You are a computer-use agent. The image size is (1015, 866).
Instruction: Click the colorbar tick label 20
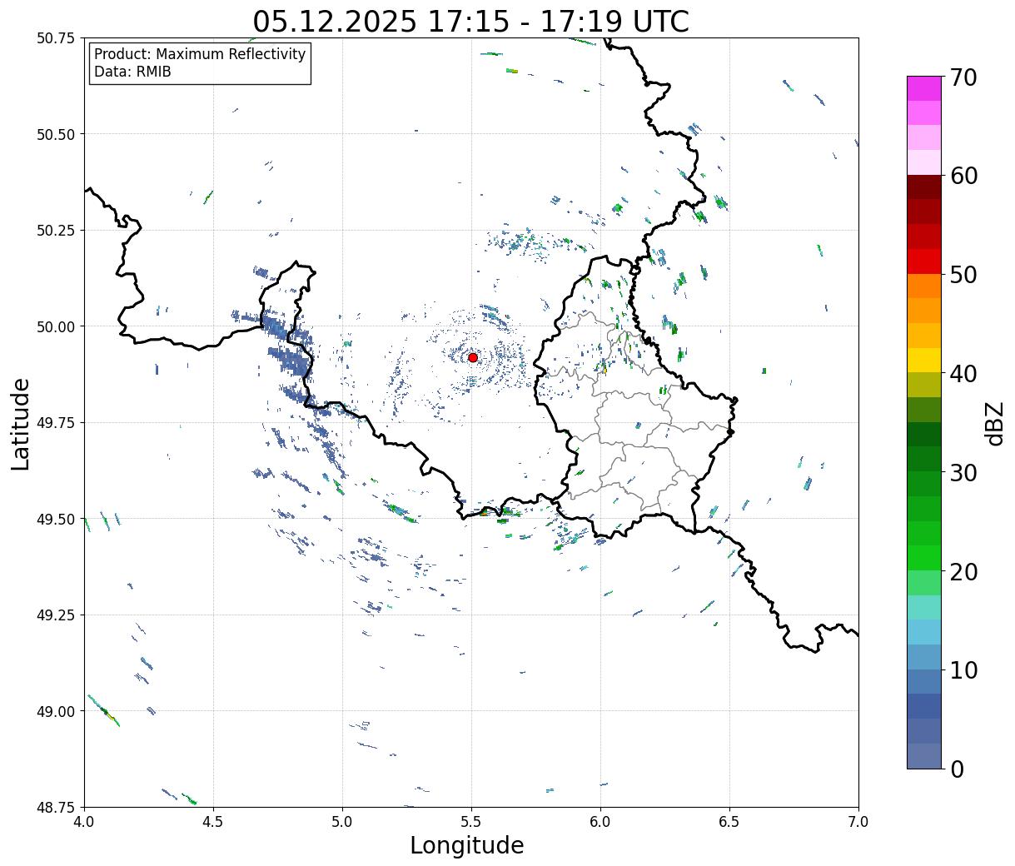pos(963,572)
